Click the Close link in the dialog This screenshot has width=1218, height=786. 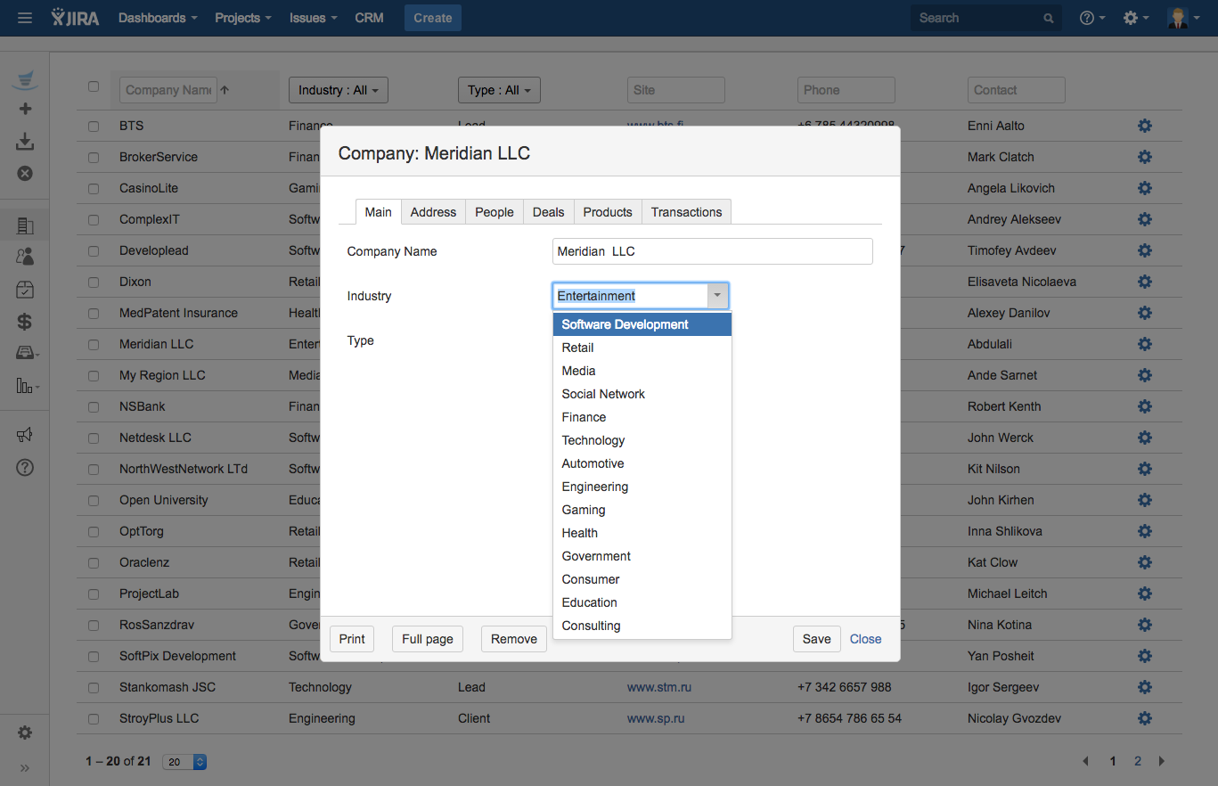click(x=865, y=639)
